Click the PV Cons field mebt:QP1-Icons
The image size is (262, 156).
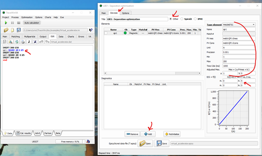(x=239, y=43)
